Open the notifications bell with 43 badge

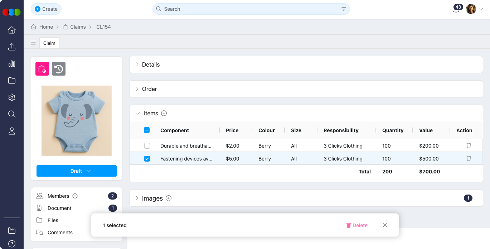(456, 10)
